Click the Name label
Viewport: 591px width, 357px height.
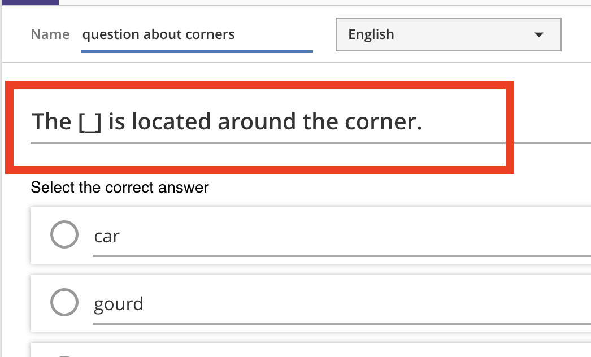[50, 35]
